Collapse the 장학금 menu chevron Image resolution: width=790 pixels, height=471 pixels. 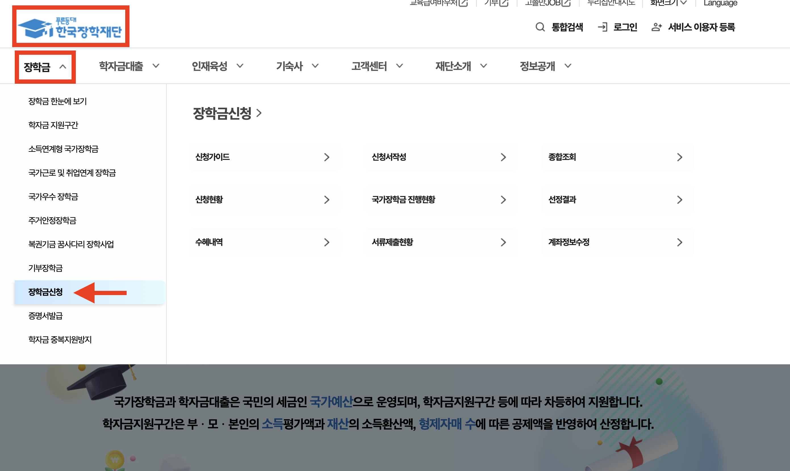point(63,67)
